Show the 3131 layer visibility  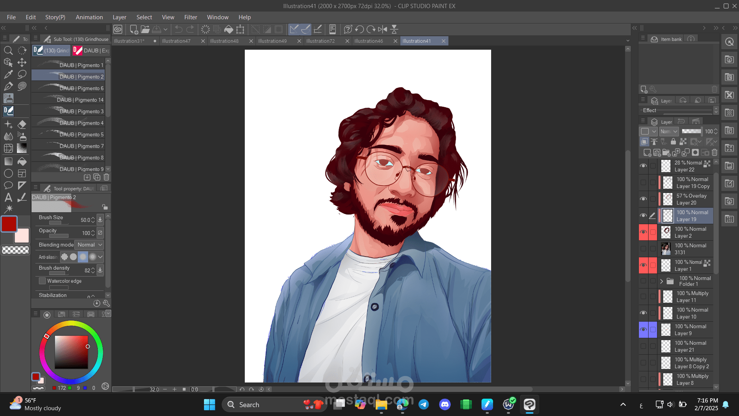click(643, 249)
